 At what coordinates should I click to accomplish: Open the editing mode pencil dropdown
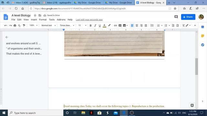click(188, 25)
